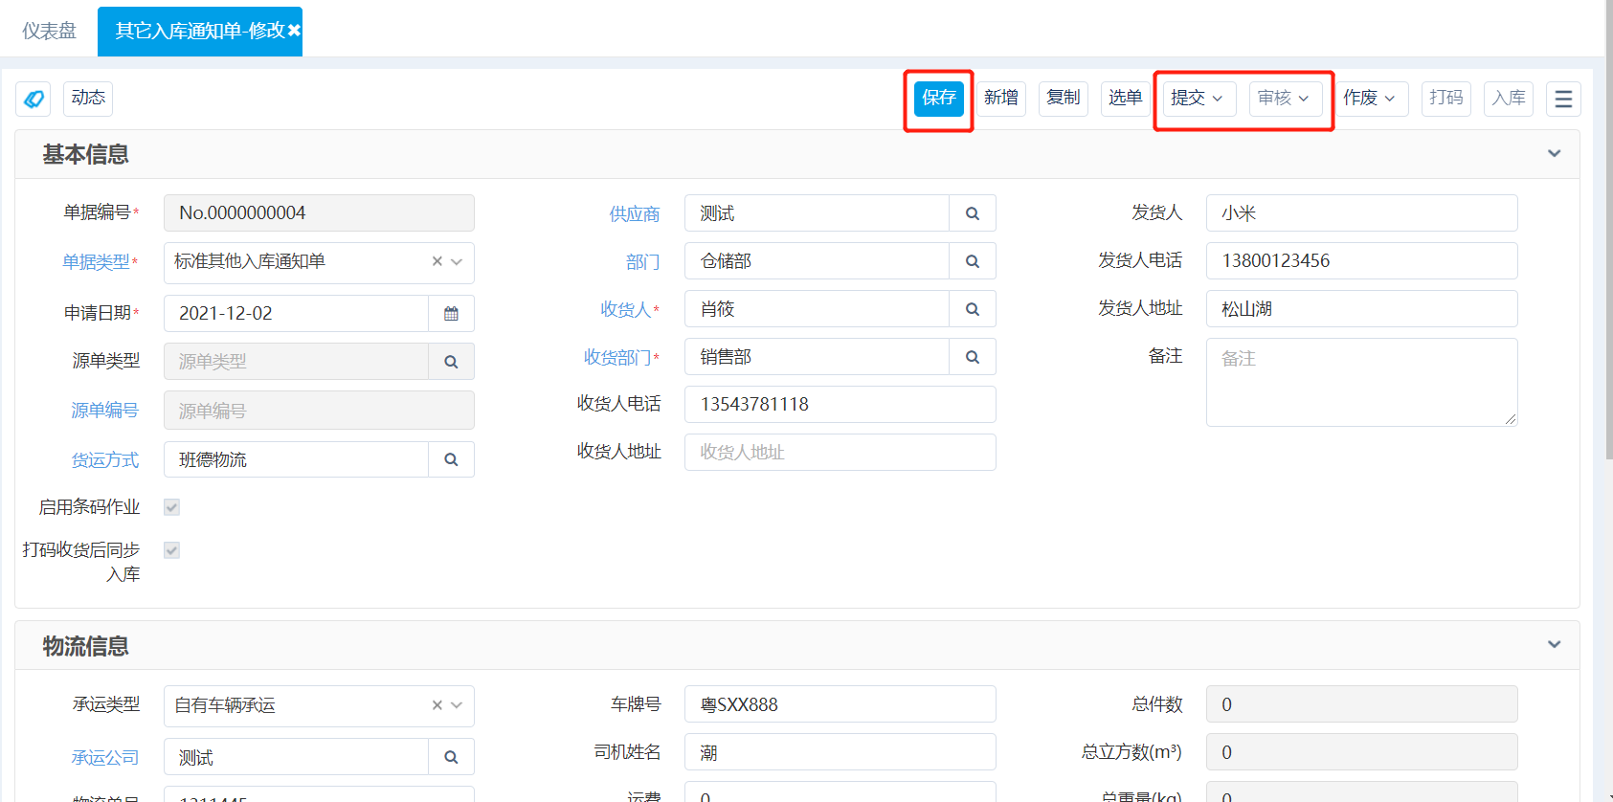Collapse the 基本信息 section
1613x802 pixels.
[x=1555, y=153]
